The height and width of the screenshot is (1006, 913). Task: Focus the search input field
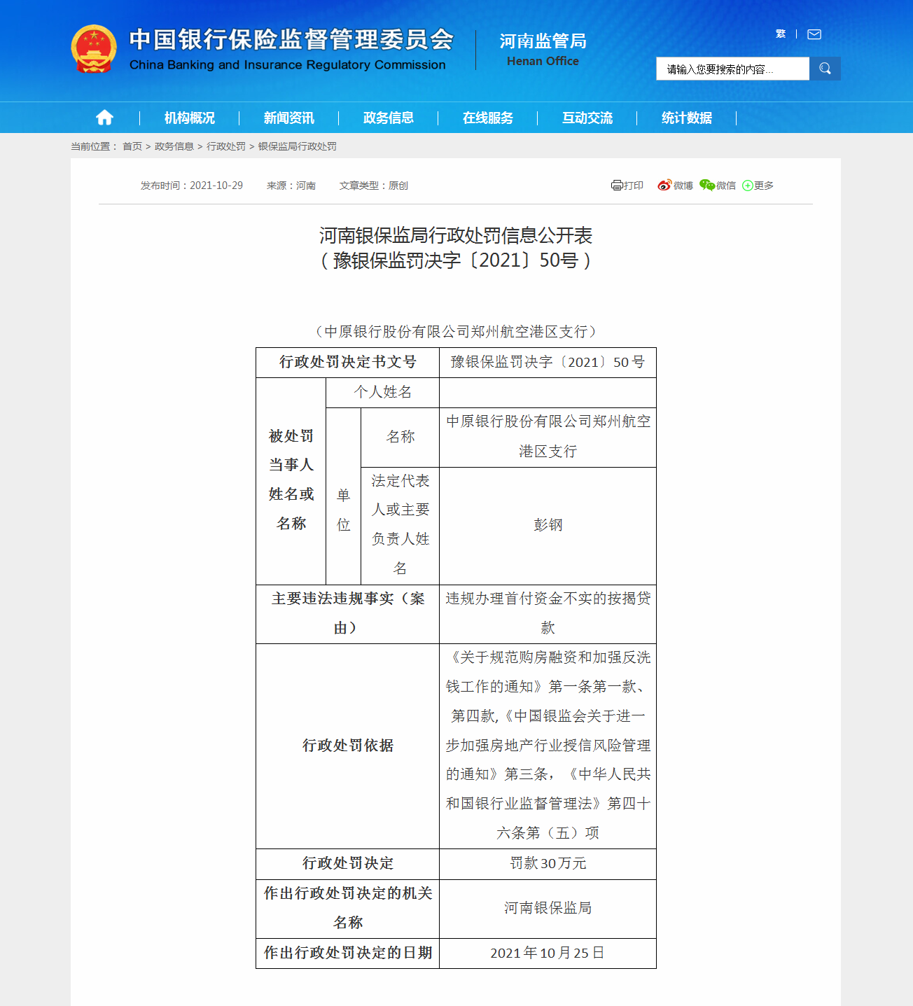click(733, 69)
